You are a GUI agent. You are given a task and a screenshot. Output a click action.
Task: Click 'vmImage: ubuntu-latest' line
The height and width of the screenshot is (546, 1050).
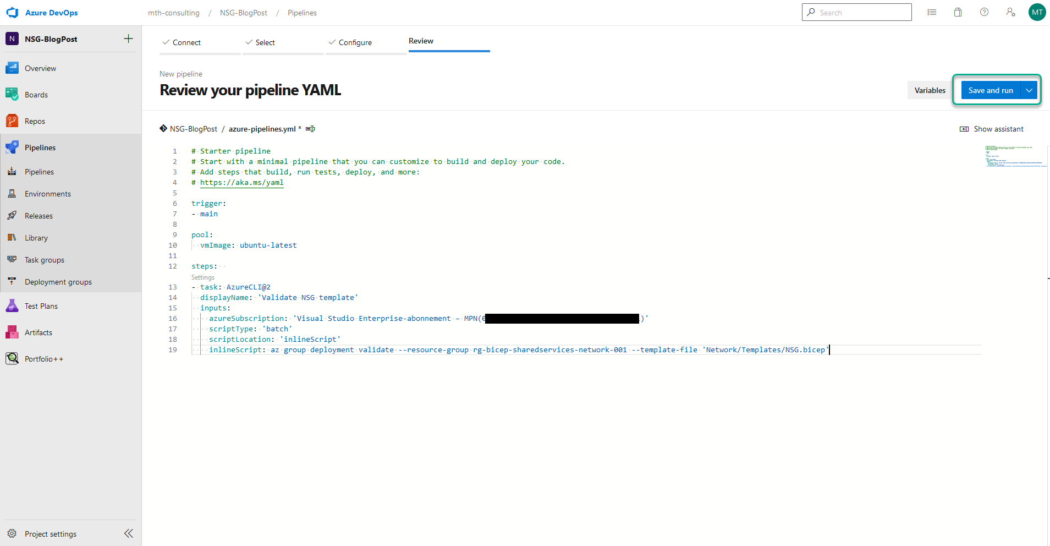(x=248, y=245)
